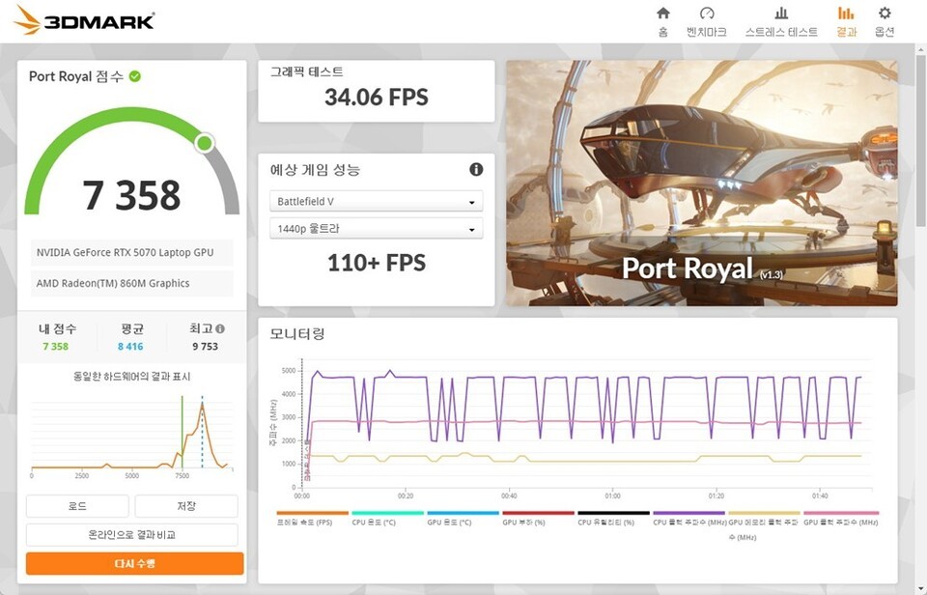Click the Stress Test (스트레스 테스트) icon
Screen dimensions: 927x595
point(781,19)
